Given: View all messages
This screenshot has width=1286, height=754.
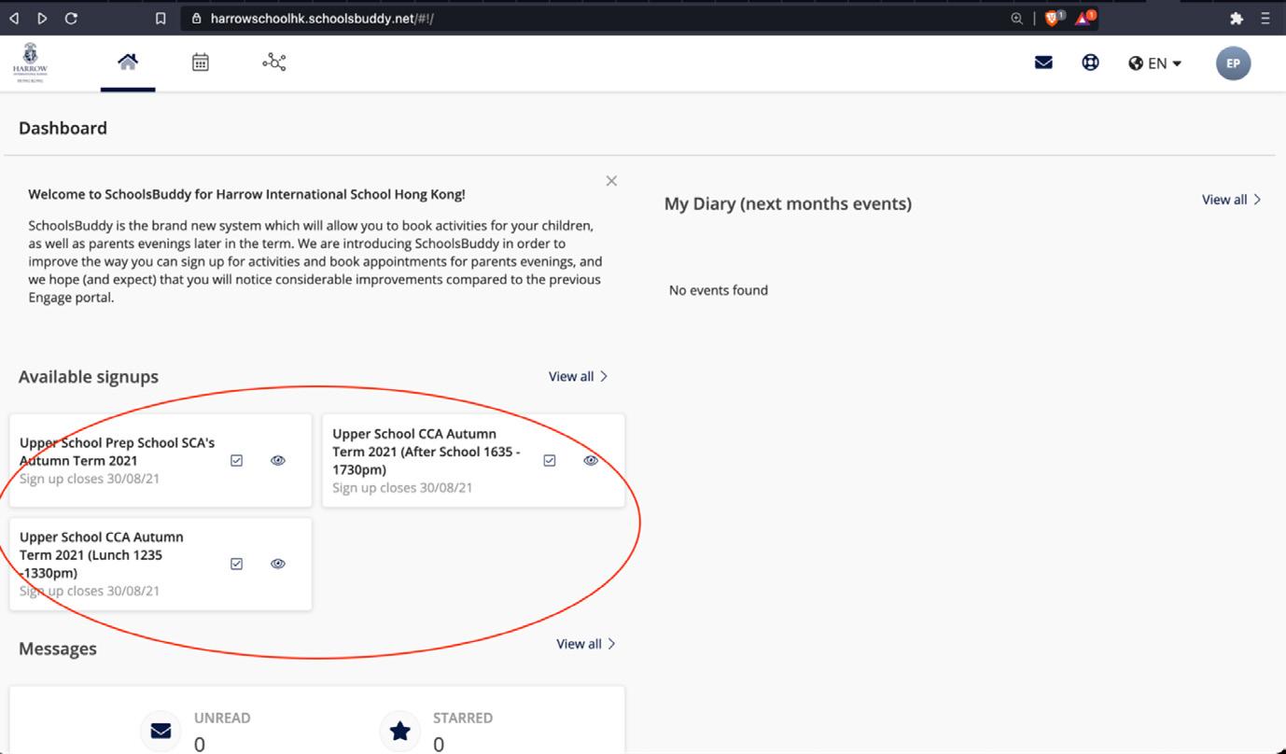Looking at the screenshot, I should pos(585,644).
